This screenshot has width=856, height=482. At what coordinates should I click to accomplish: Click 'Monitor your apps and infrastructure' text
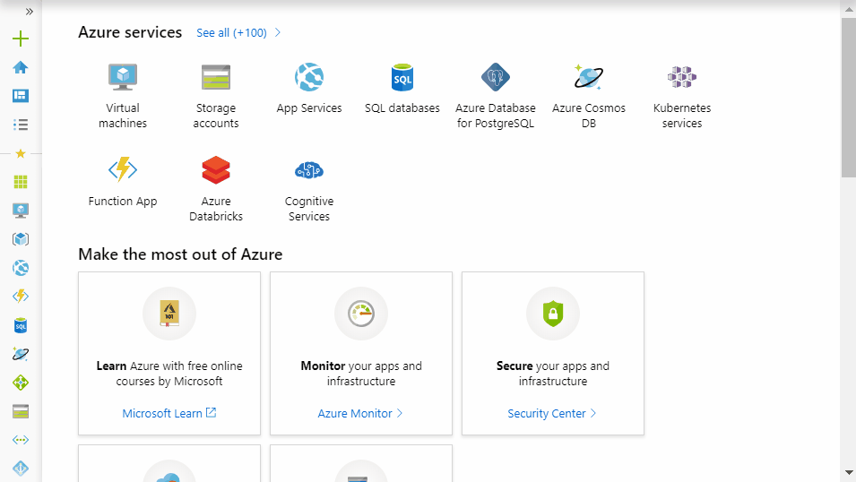tap(361, 374)
